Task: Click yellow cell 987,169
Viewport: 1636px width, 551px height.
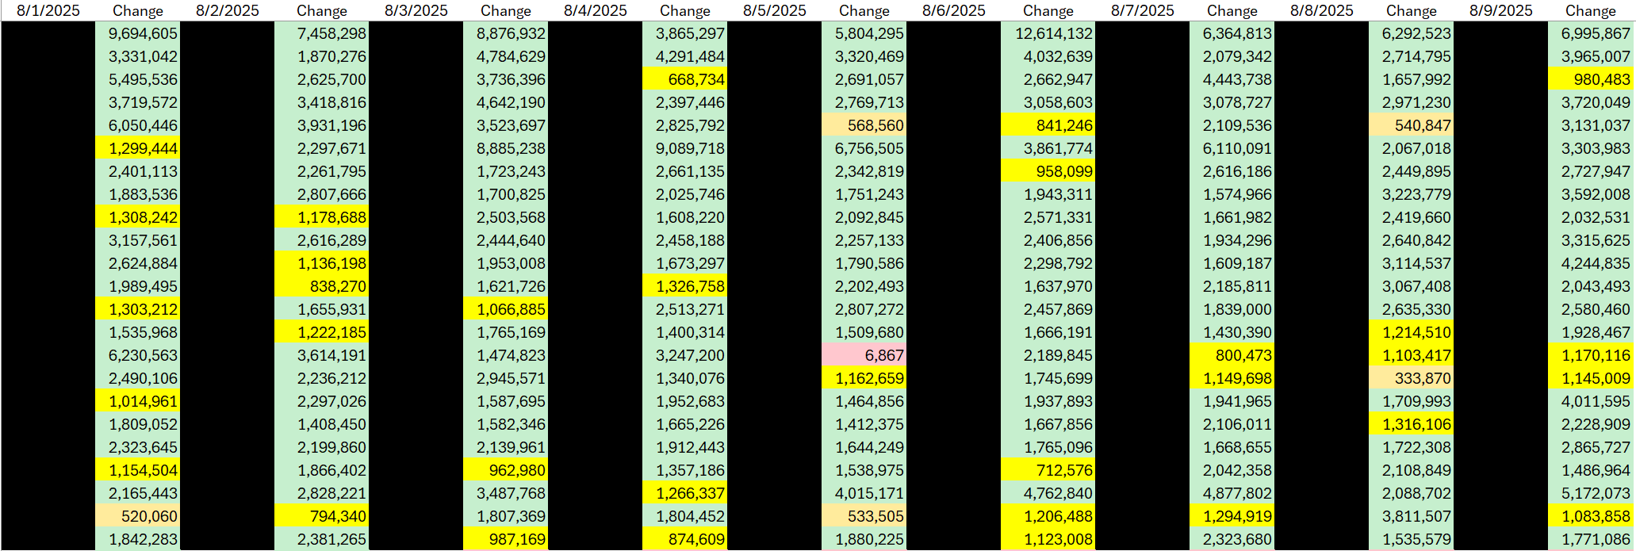Action: [505, 539]
